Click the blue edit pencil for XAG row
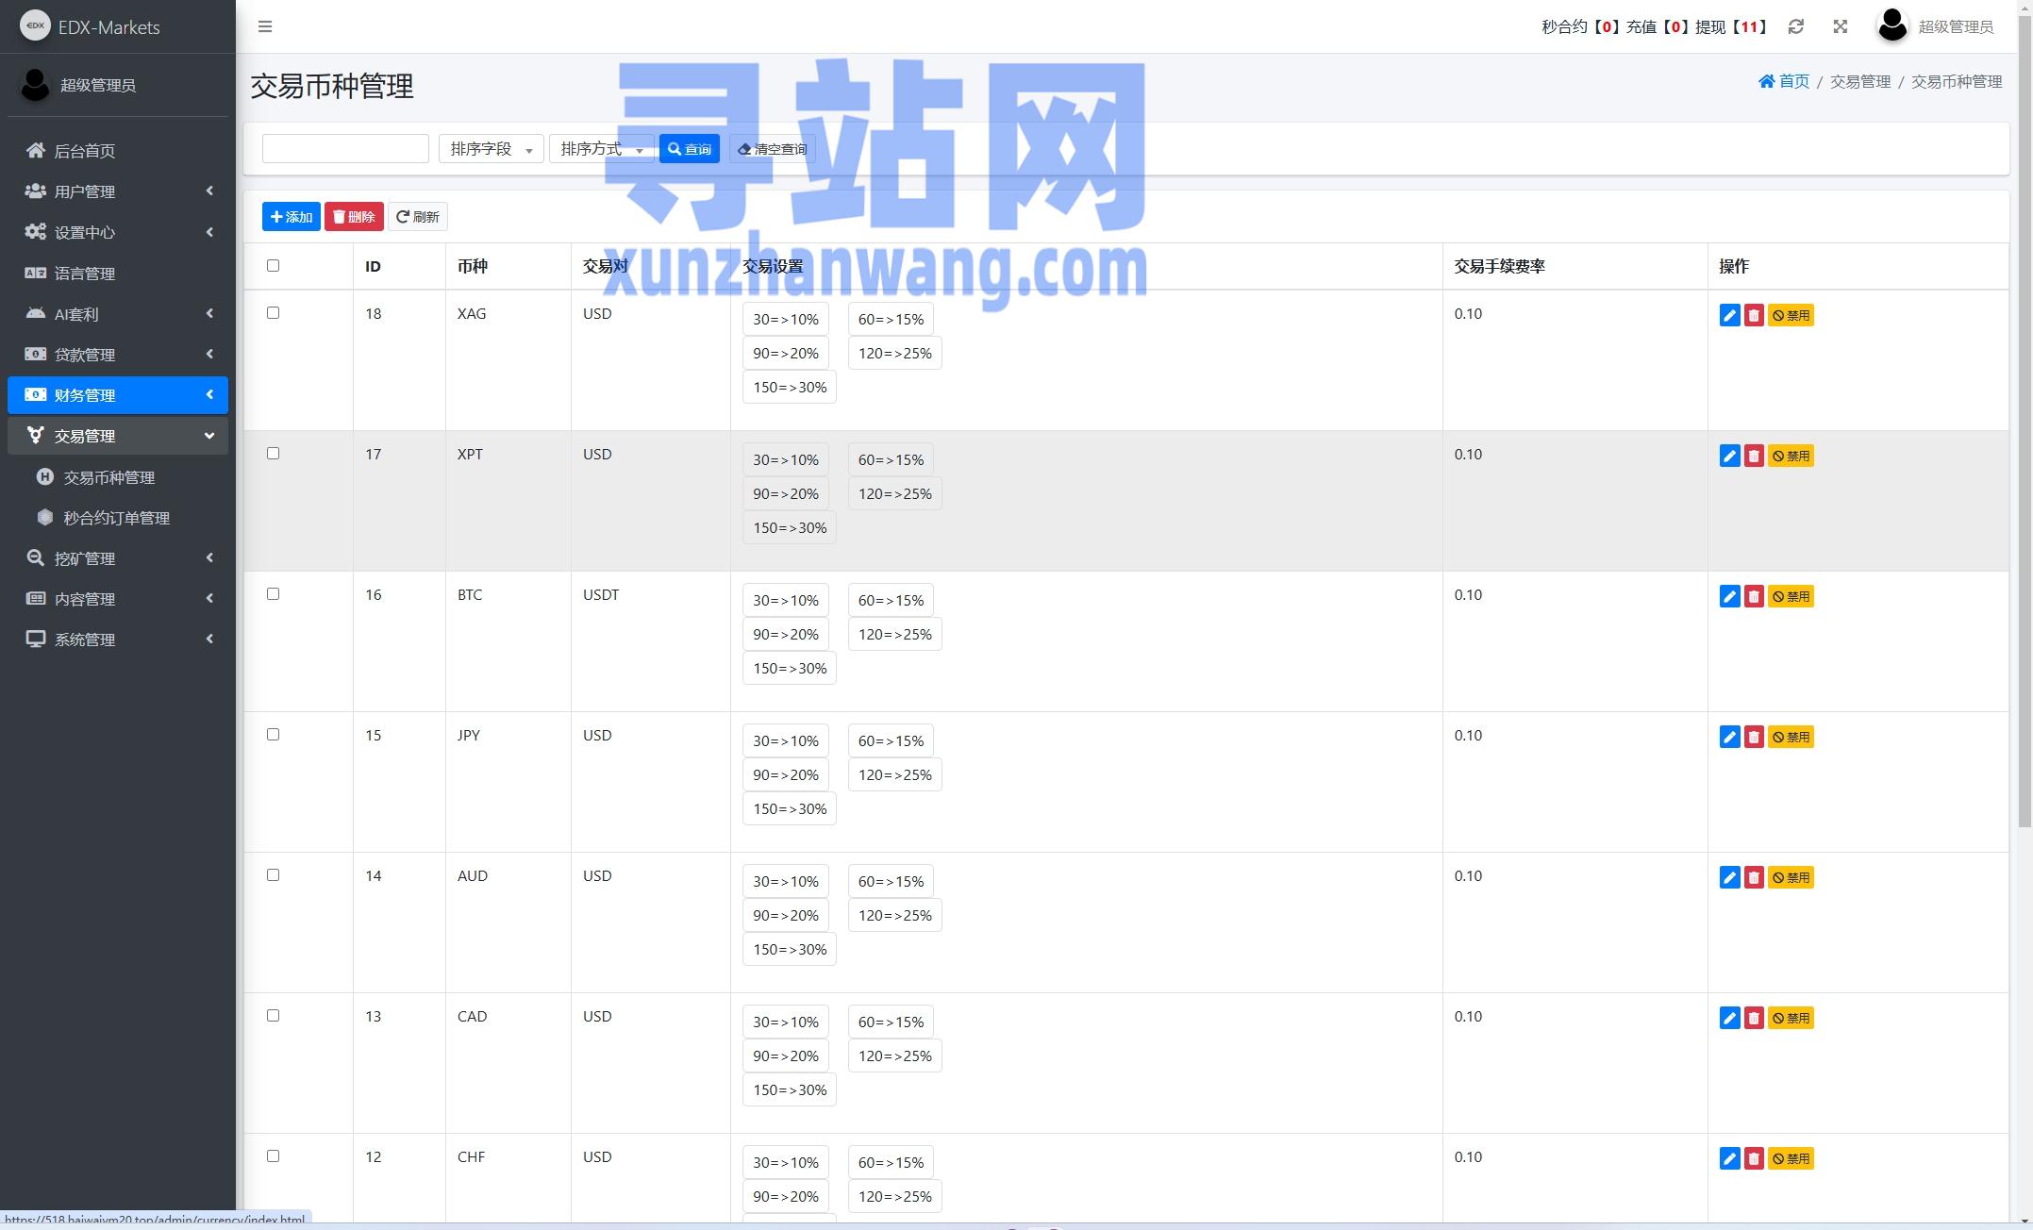Viewport: 2033px width, 1230px height. tap(1729, 315)
